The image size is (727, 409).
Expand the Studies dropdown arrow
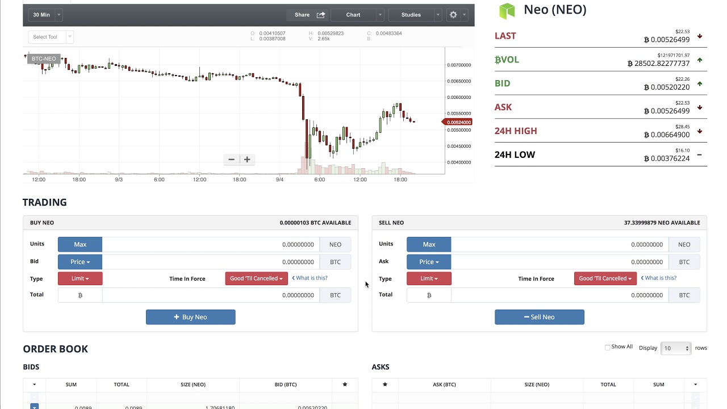tap(438, 15)
